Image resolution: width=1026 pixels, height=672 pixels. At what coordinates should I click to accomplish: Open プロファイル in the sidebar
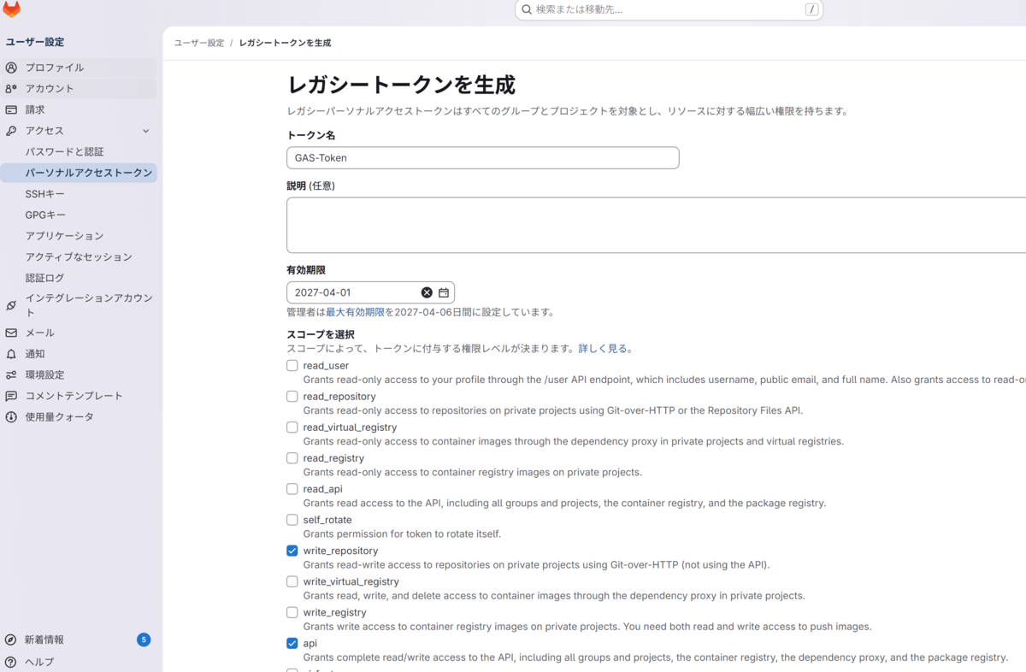pos(79,68)
